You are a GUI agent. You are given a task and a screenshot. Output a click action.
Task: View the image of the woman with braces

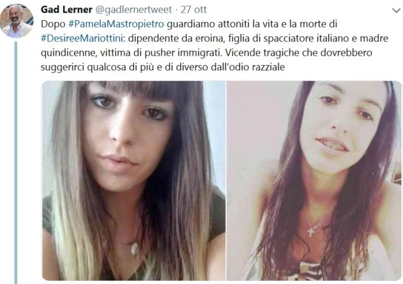coord(314,181)
